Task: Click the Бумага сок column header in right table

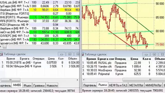Action: [x=106, y=59]
